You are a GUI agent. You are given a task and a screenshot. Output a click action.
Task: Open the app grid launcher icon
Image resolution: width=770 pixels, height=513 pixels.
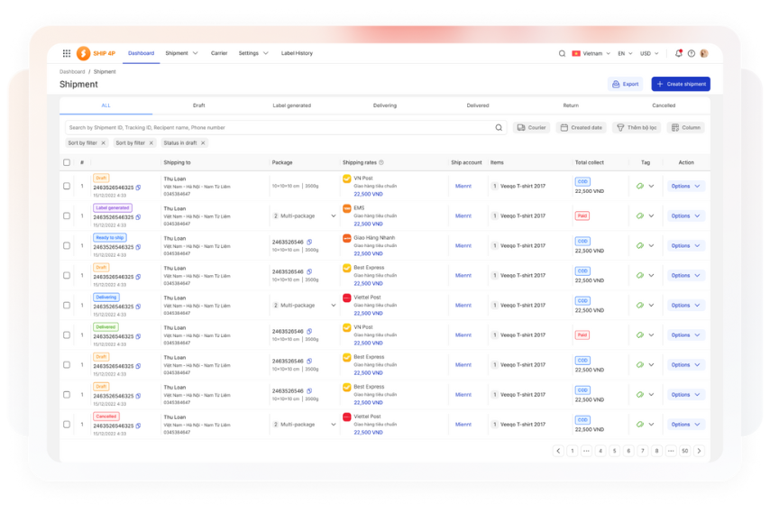tap(67, 53)
